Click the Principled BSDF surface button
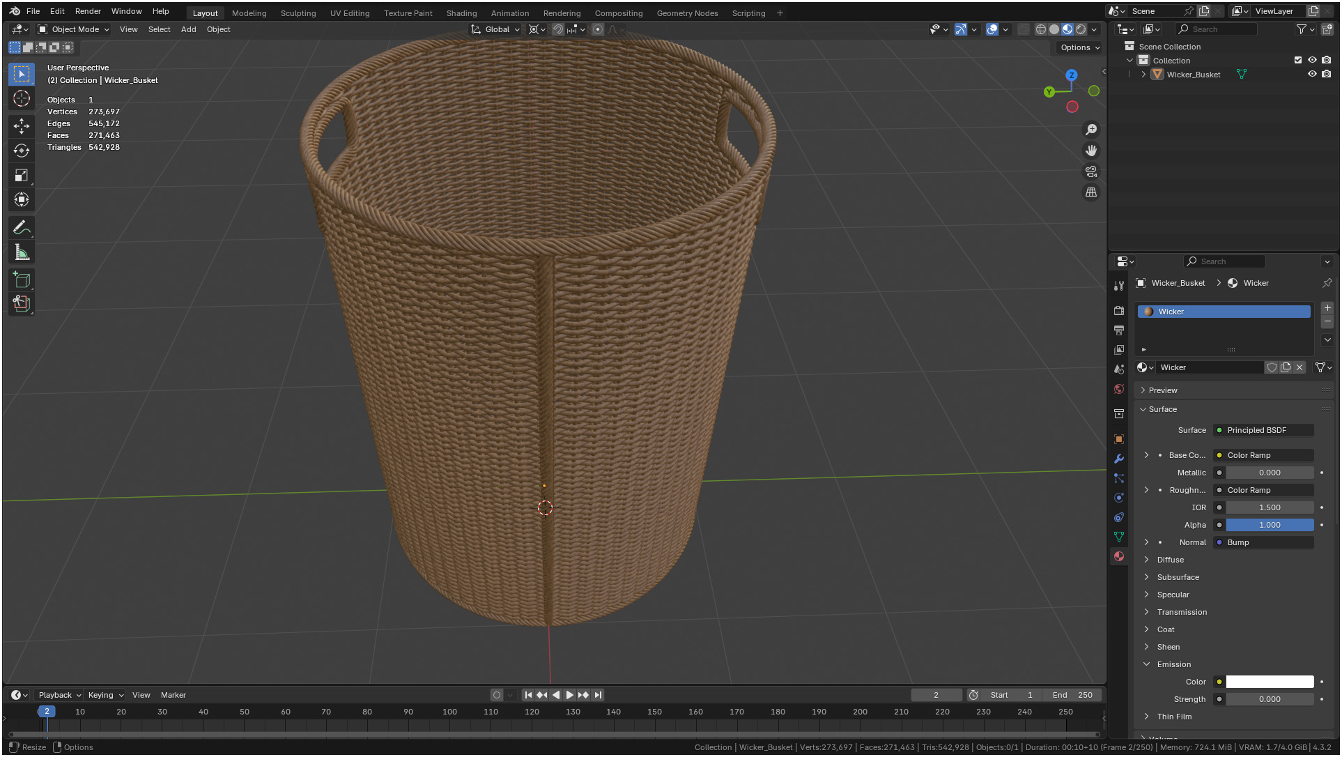The height and width of the screenshot is (757, 1342). pyautogui.click(x=1263, y=430)
